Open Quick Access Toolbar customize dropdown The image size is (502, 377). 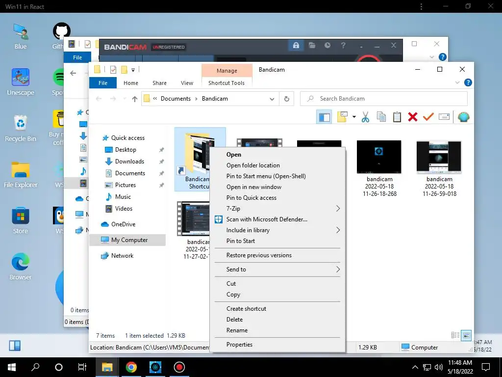[133, 70]
